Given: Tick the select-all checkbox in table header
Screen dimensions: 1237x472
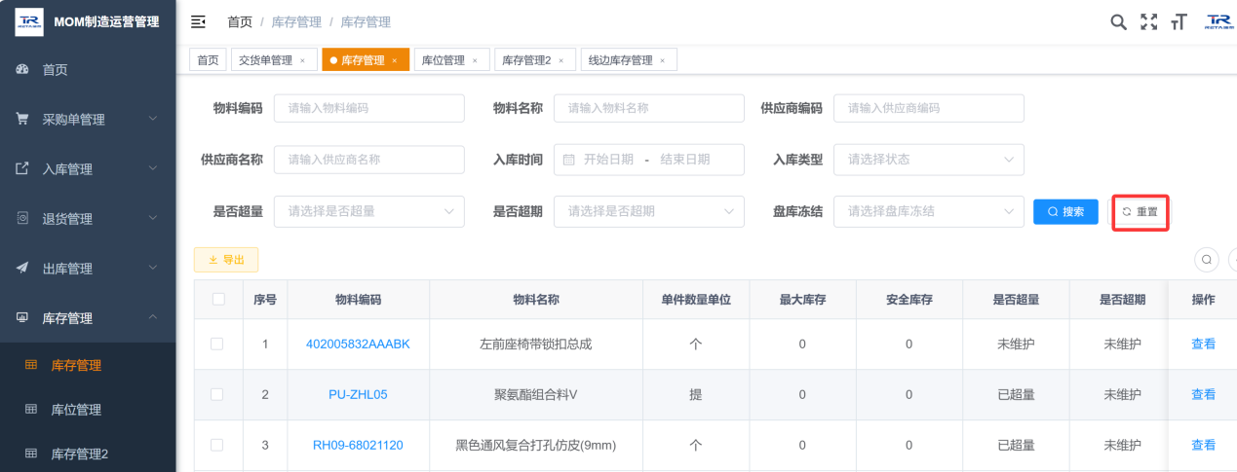Looking at the screenshot, I should [x=218, y=299].
